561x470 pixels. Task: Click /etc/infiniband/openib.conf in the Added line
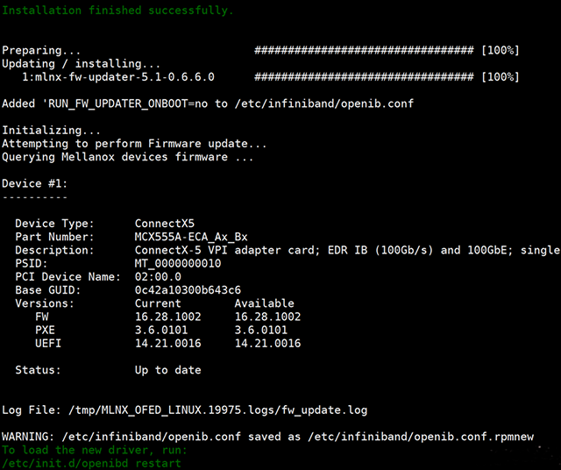coord(323,103)
